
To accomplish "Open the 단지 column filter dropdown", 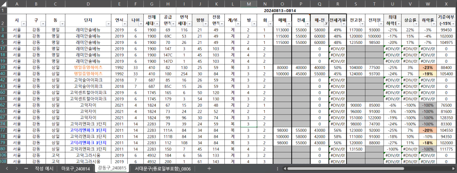I will tap(109, 24).
